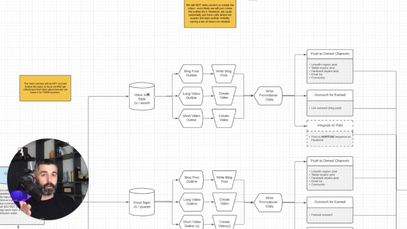Click 'Podcast outreach' text
The image size is (407, 229).
(322, 215)
